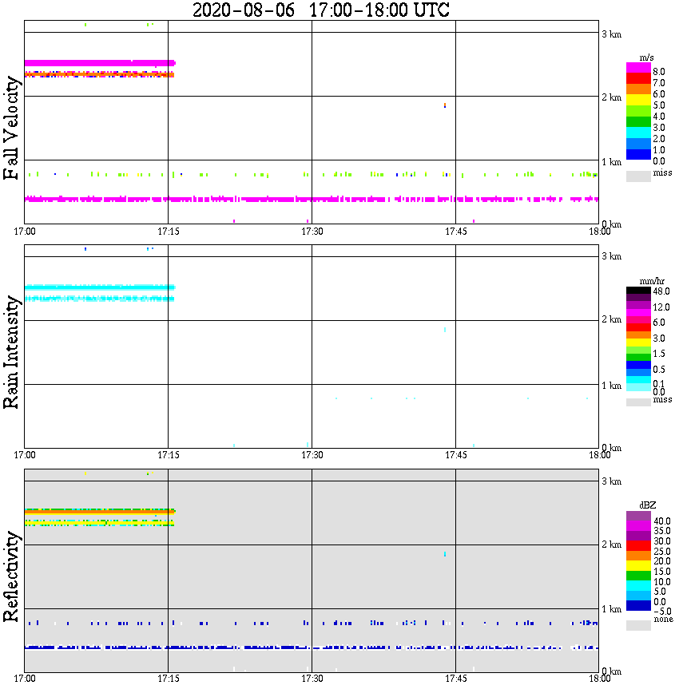Click the 12.0 value in mm/hr legend
The height and width of the screenshot is (693, 679).
coord(661,307)
